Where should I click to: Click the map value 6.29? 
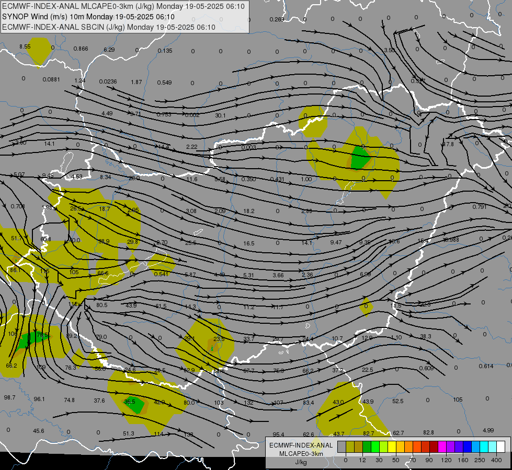109,50
